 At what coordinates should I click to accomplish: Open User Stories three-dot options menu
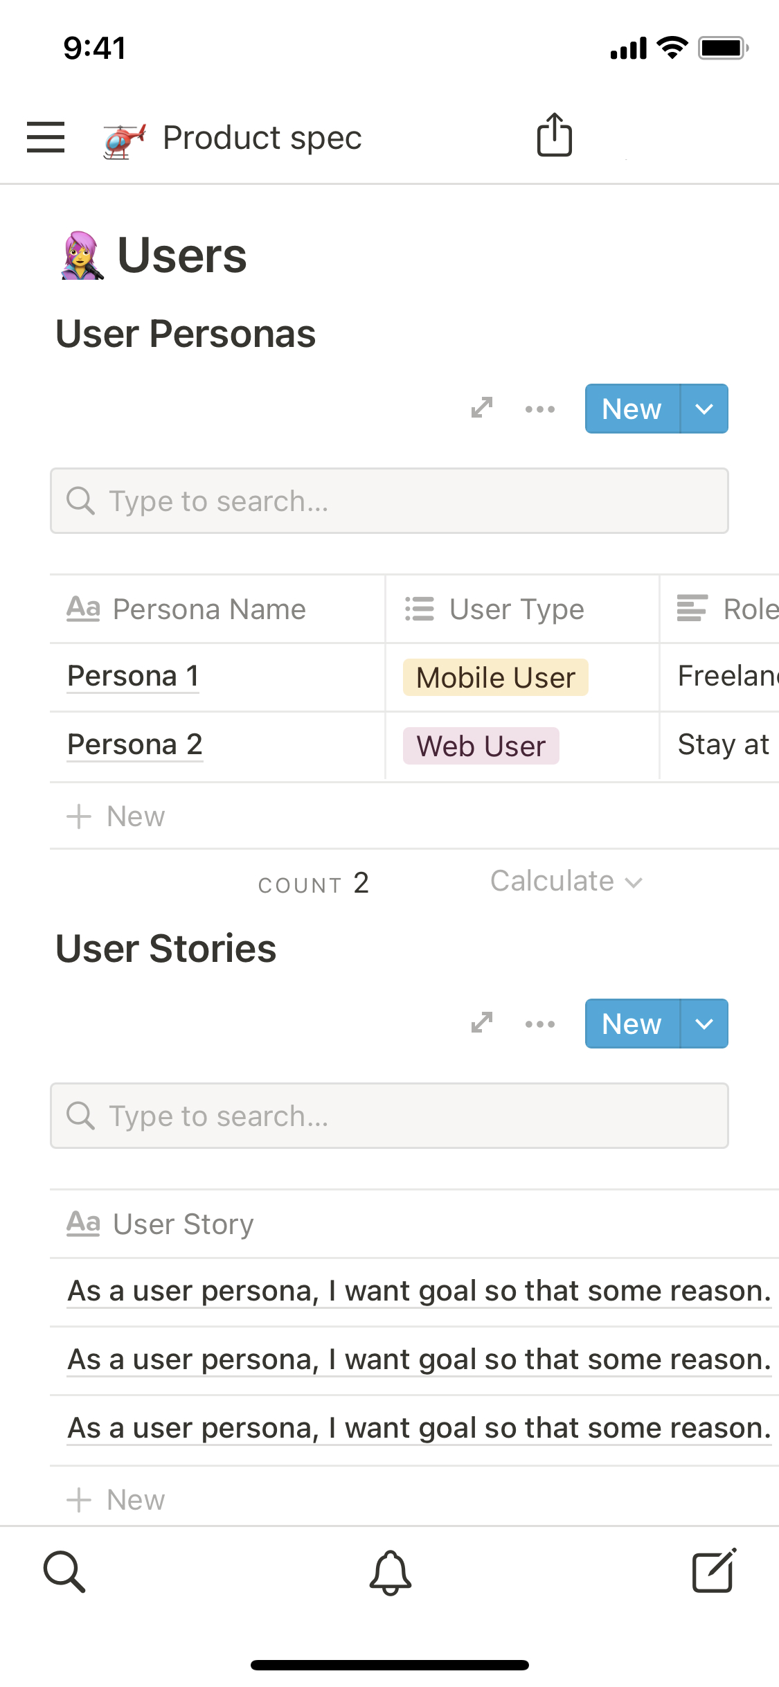tap(539, 1024)
